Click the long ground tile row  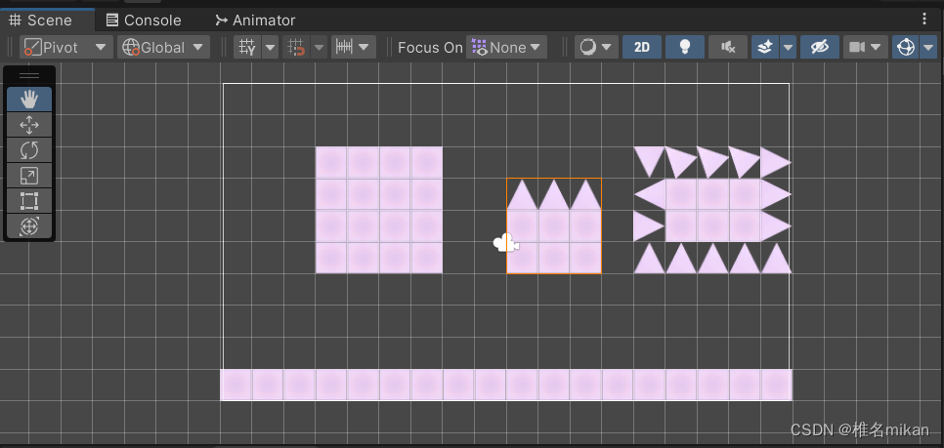506,385
